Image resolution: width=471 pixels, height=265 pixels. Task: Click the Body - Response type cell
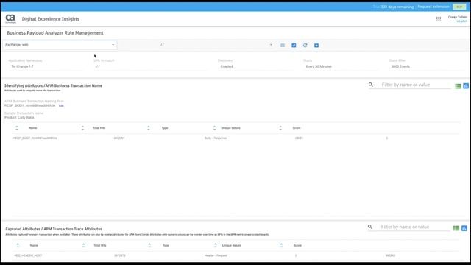pyautogui.click(x=216, y=138)
